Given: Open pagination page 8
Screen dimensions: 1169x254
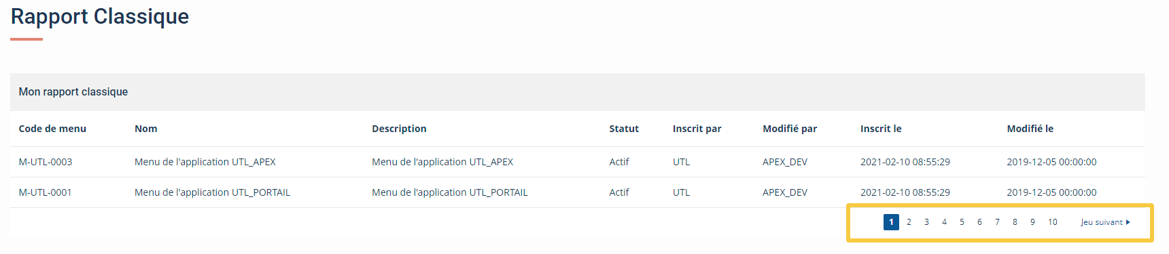Looking at the screenshot, I should (x=1015, y=222).
